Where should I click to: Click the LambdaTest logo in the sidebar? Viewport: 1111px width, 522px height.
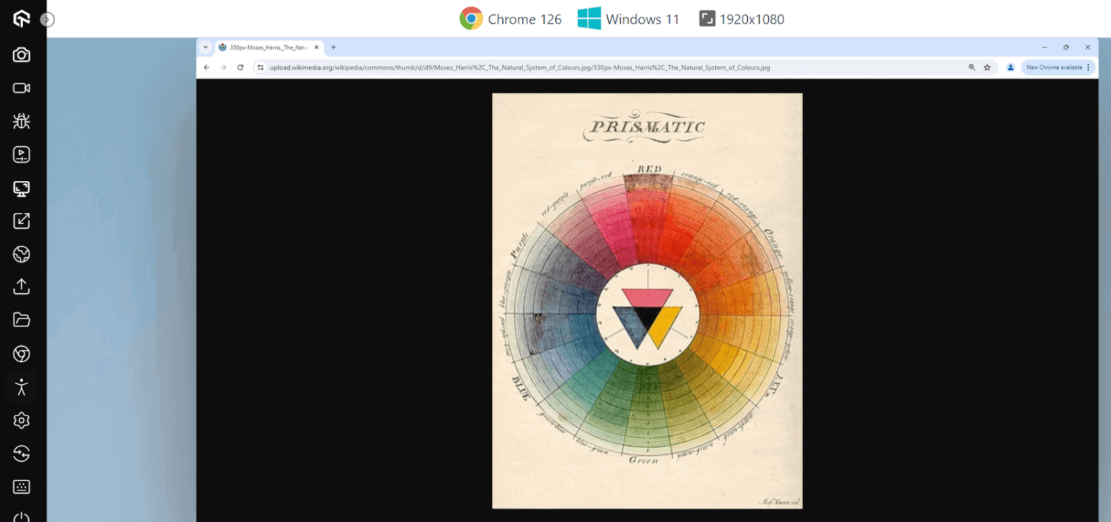click(22, 19)
